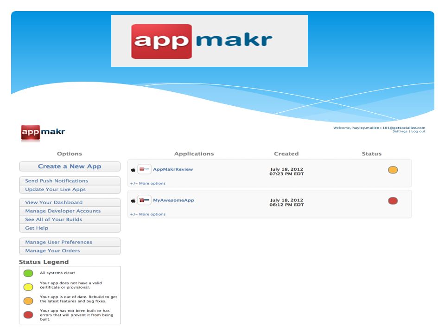This screenshot has width=445, height=334.
Task: Click the small AppMakr logo in the dashboard header
Action: pyautogui.click(x=43, y=133)
